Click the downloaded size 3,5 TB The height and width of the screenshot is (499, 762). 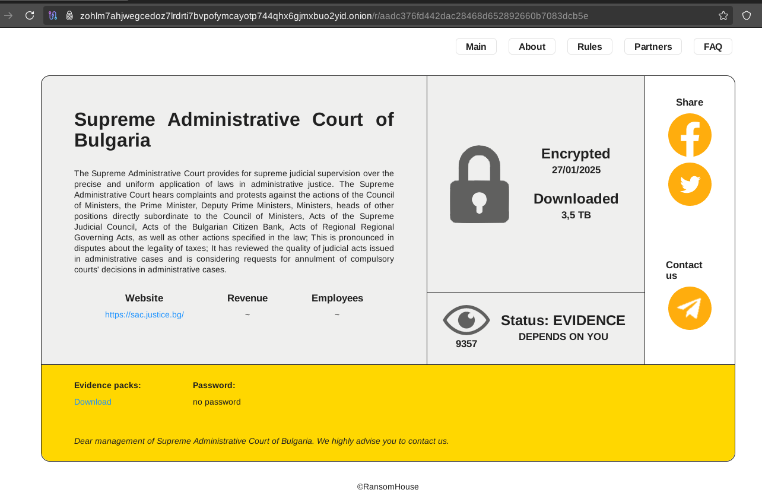576,215
